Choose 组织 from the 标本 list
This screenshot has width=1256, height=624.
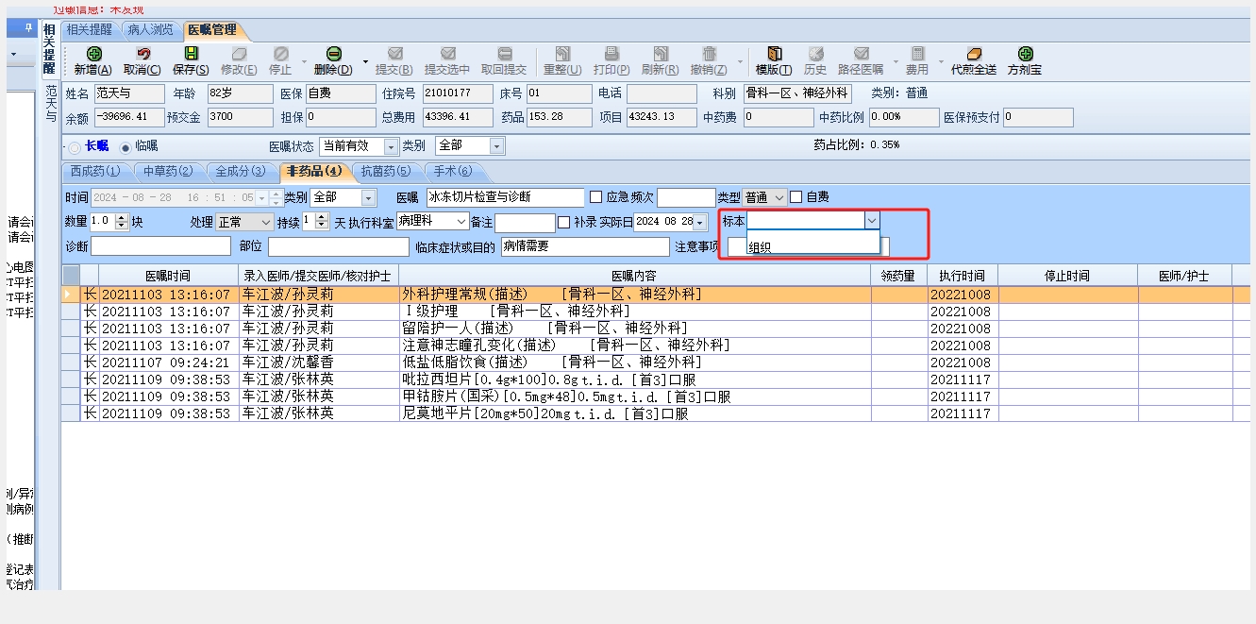pos(812,247)
